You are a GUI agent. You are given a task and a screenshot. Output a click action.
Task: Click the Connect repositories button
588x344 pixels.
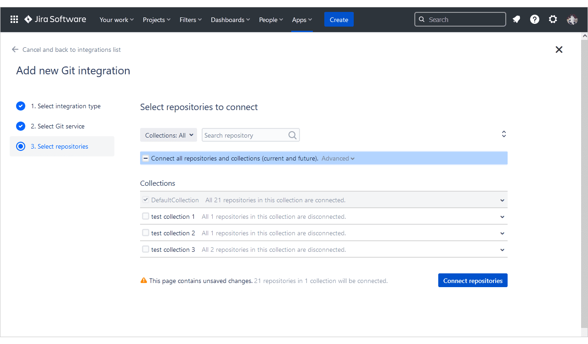pyautogui.click(x=473, y=281)
